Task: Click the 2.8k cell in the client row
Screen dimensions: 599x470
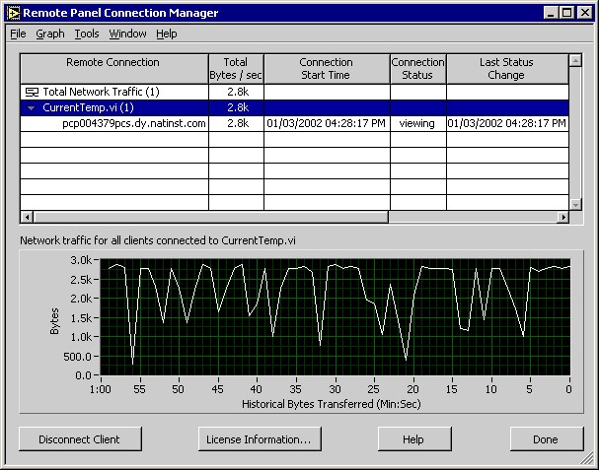Action: tap(238, 123)
